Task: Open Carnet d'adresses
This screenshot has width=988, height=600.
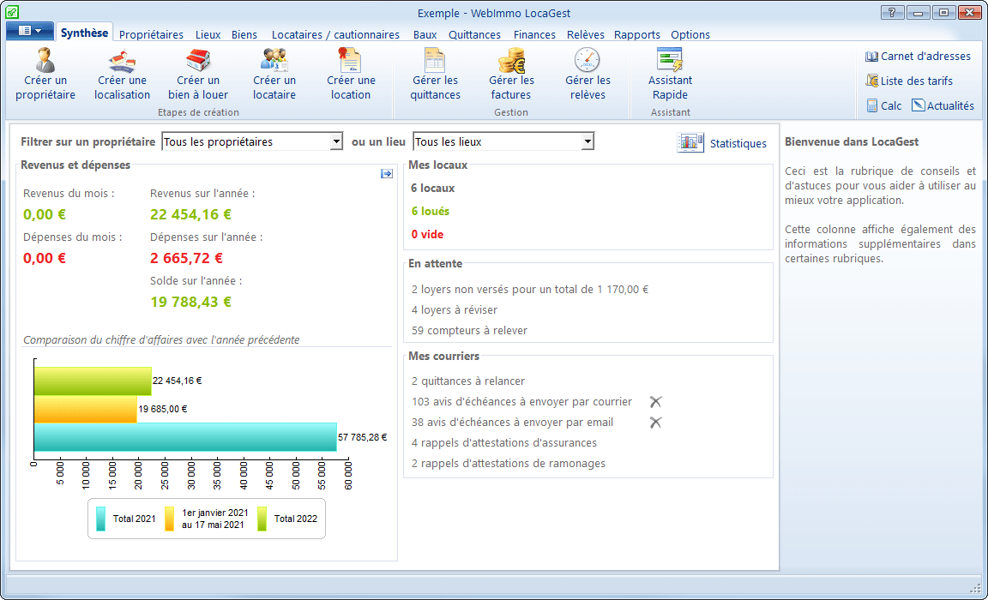Action: (918, 57)
